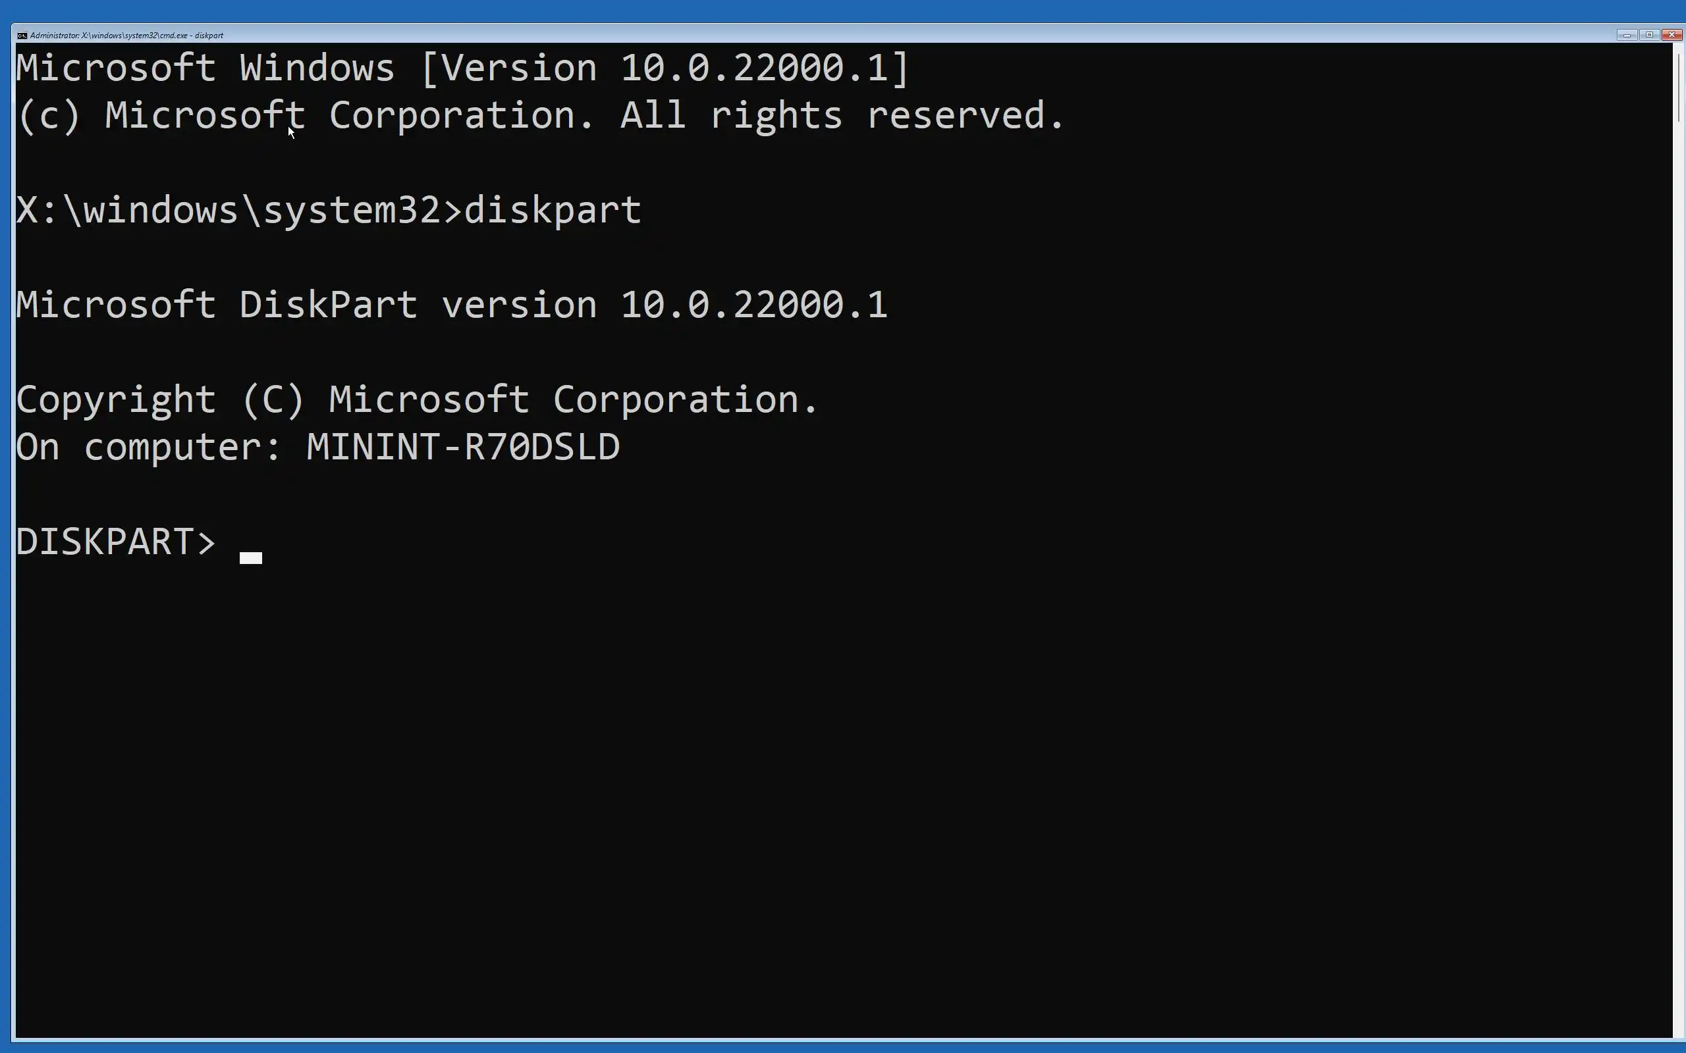Minimize the Administrator command prompt window
The image size is (1686, 1053).
pos(1627,35)
